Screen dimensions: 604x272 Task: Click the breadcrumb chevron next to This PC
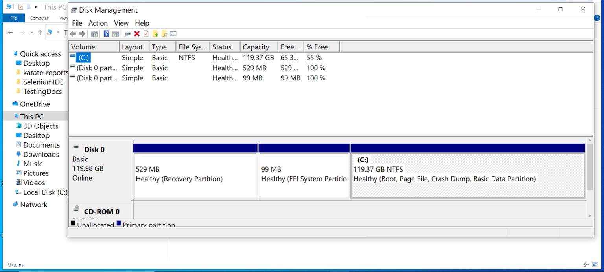(59, 32)
